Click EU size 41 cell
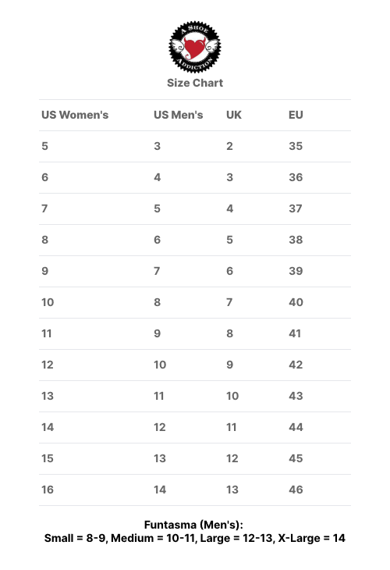Image resolution: width=390 pixels, height=570 pixels. coord(295,333)
